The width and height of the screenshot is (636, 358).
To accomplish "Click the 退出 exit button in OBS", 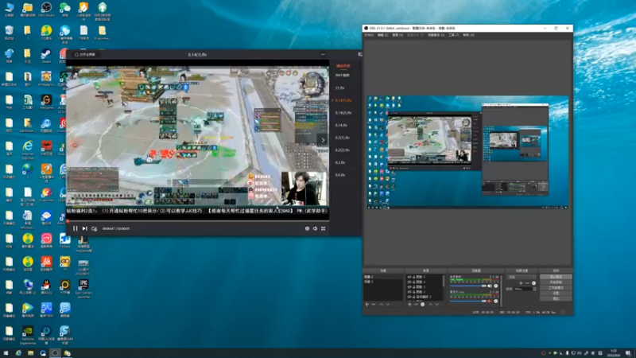I will pos(556,299).
